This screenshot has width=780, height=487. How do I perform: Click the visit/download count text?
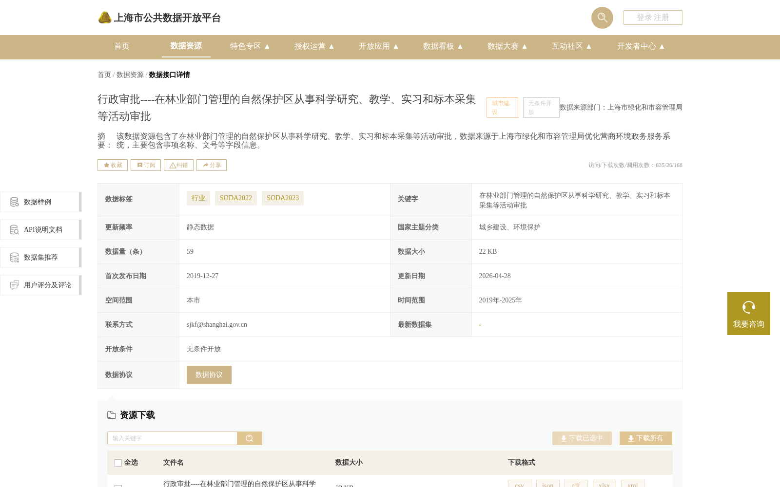pyautogui.click(x=635, y=165)
